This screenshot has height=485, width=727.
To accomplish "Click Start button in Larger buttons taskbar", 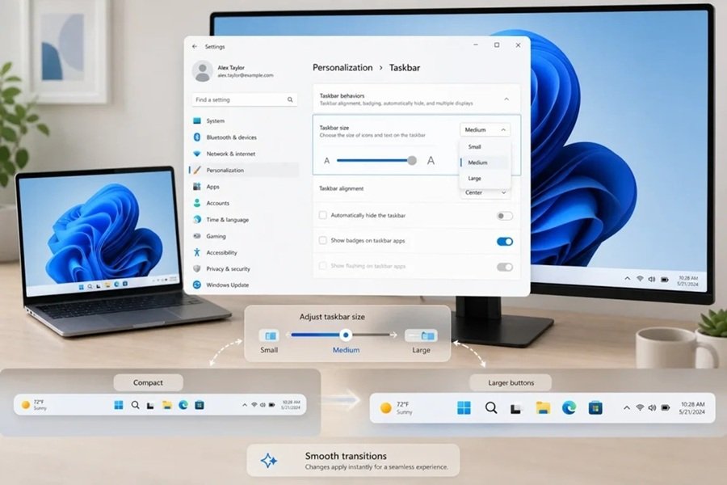I will tap(464, 408).
